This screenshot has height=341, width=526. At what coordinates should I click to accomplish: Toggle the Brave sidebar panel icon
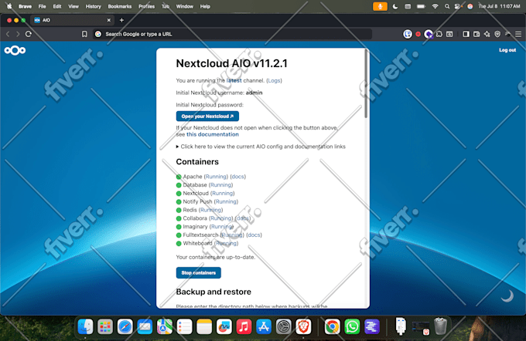coord(466,34)
